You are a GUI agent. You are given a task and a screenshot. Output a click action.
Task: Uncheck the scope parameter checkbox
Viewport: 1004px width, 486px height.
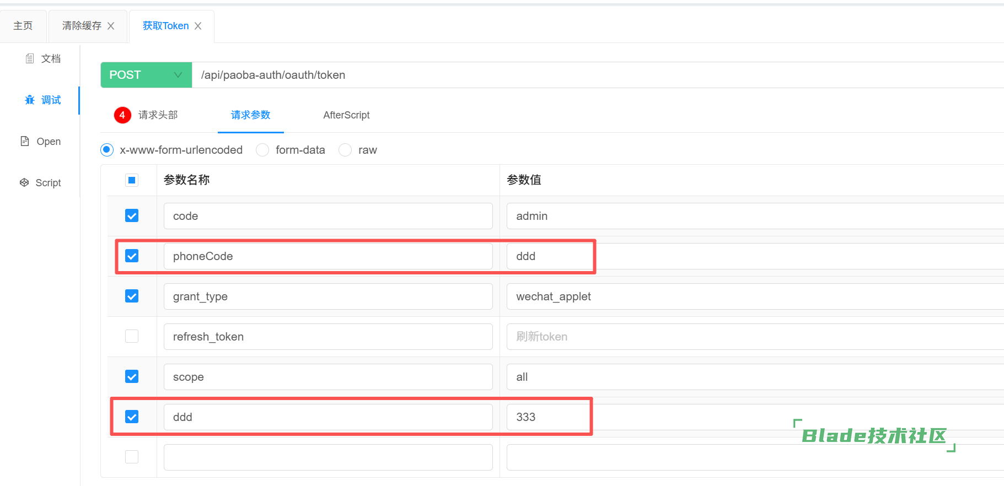point(132,376)
